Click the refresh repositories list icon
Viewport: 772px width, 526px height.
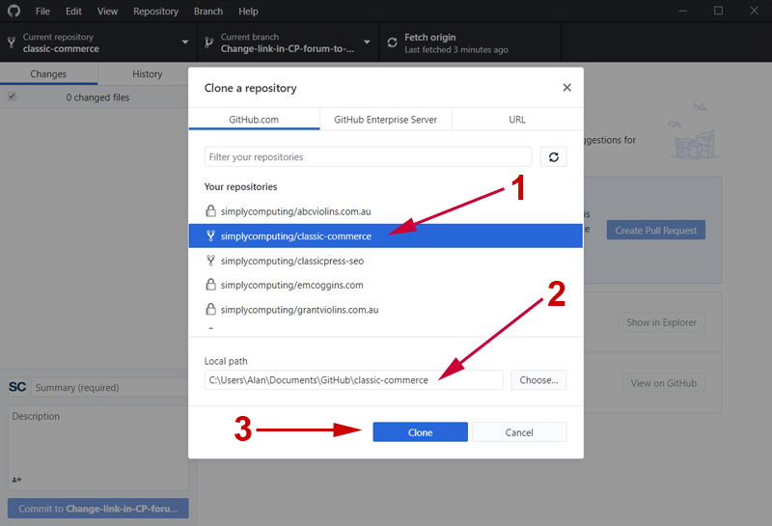[553, 156]
